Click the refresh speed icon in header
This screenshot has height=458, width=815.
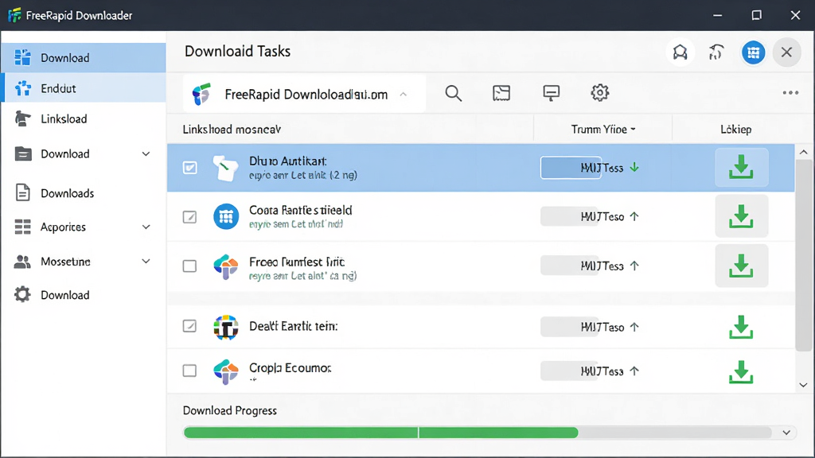point(717,52)
